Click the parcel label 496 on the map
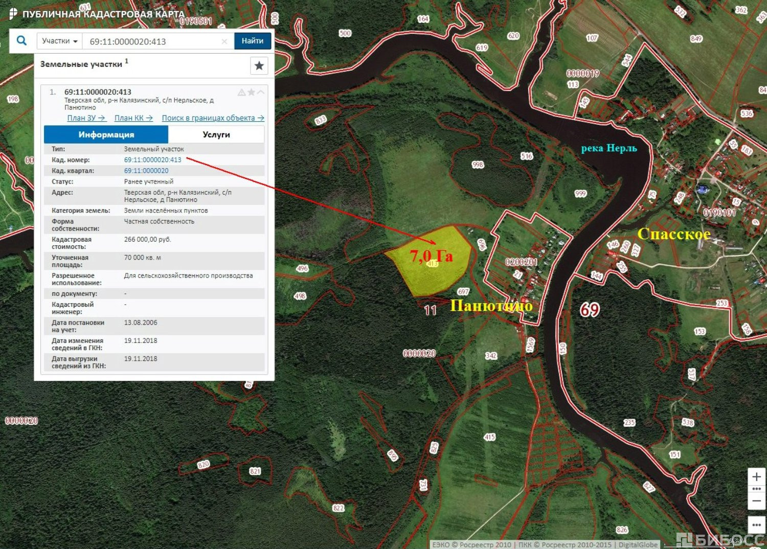The image size is (767, 549). pos(302,268)
